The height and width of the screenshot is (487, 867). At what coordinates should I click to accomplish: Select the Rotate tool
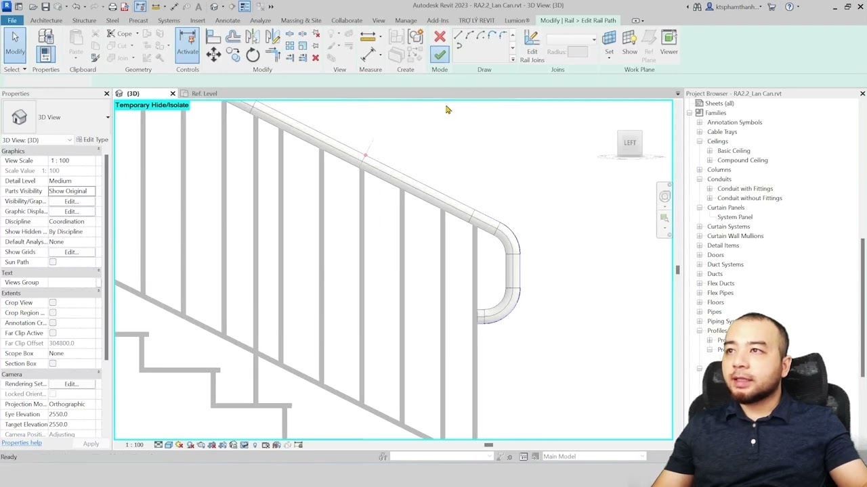pos(253,55)
